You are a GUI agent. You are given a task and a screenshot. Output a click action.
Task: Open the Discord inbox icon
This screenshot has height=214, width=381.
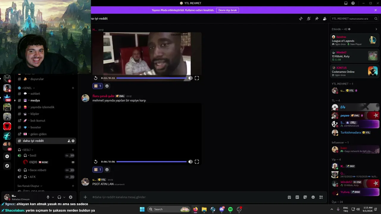click(346, 3)
